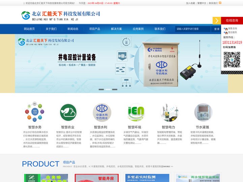Open 项目产品 navigation item
Viewport: 243px width, 182px height.
pos(94,29)
